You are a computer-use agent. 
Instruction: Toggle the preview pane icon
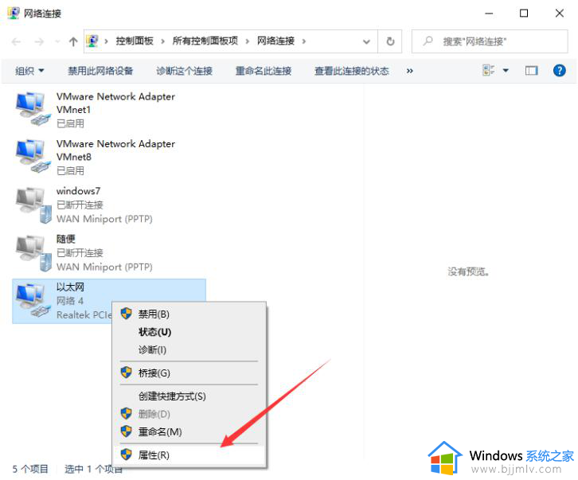(x=531, y=70)
